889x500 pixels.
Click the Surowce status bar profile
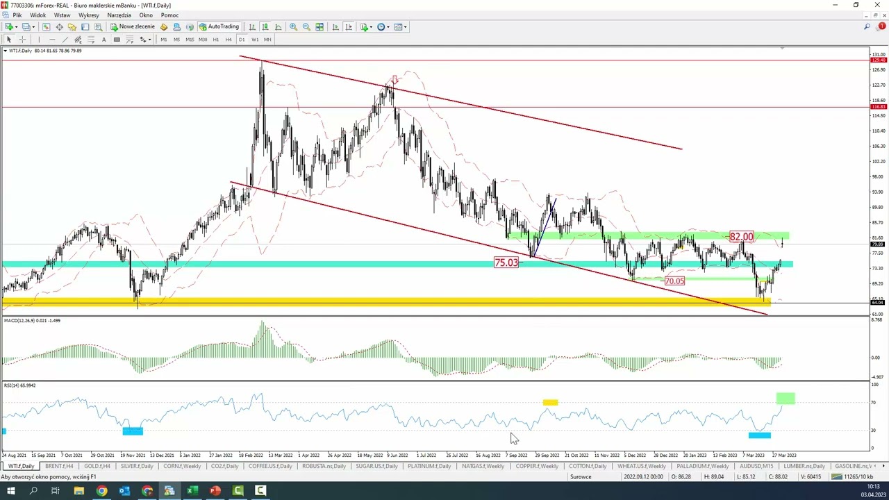point(581,476)
